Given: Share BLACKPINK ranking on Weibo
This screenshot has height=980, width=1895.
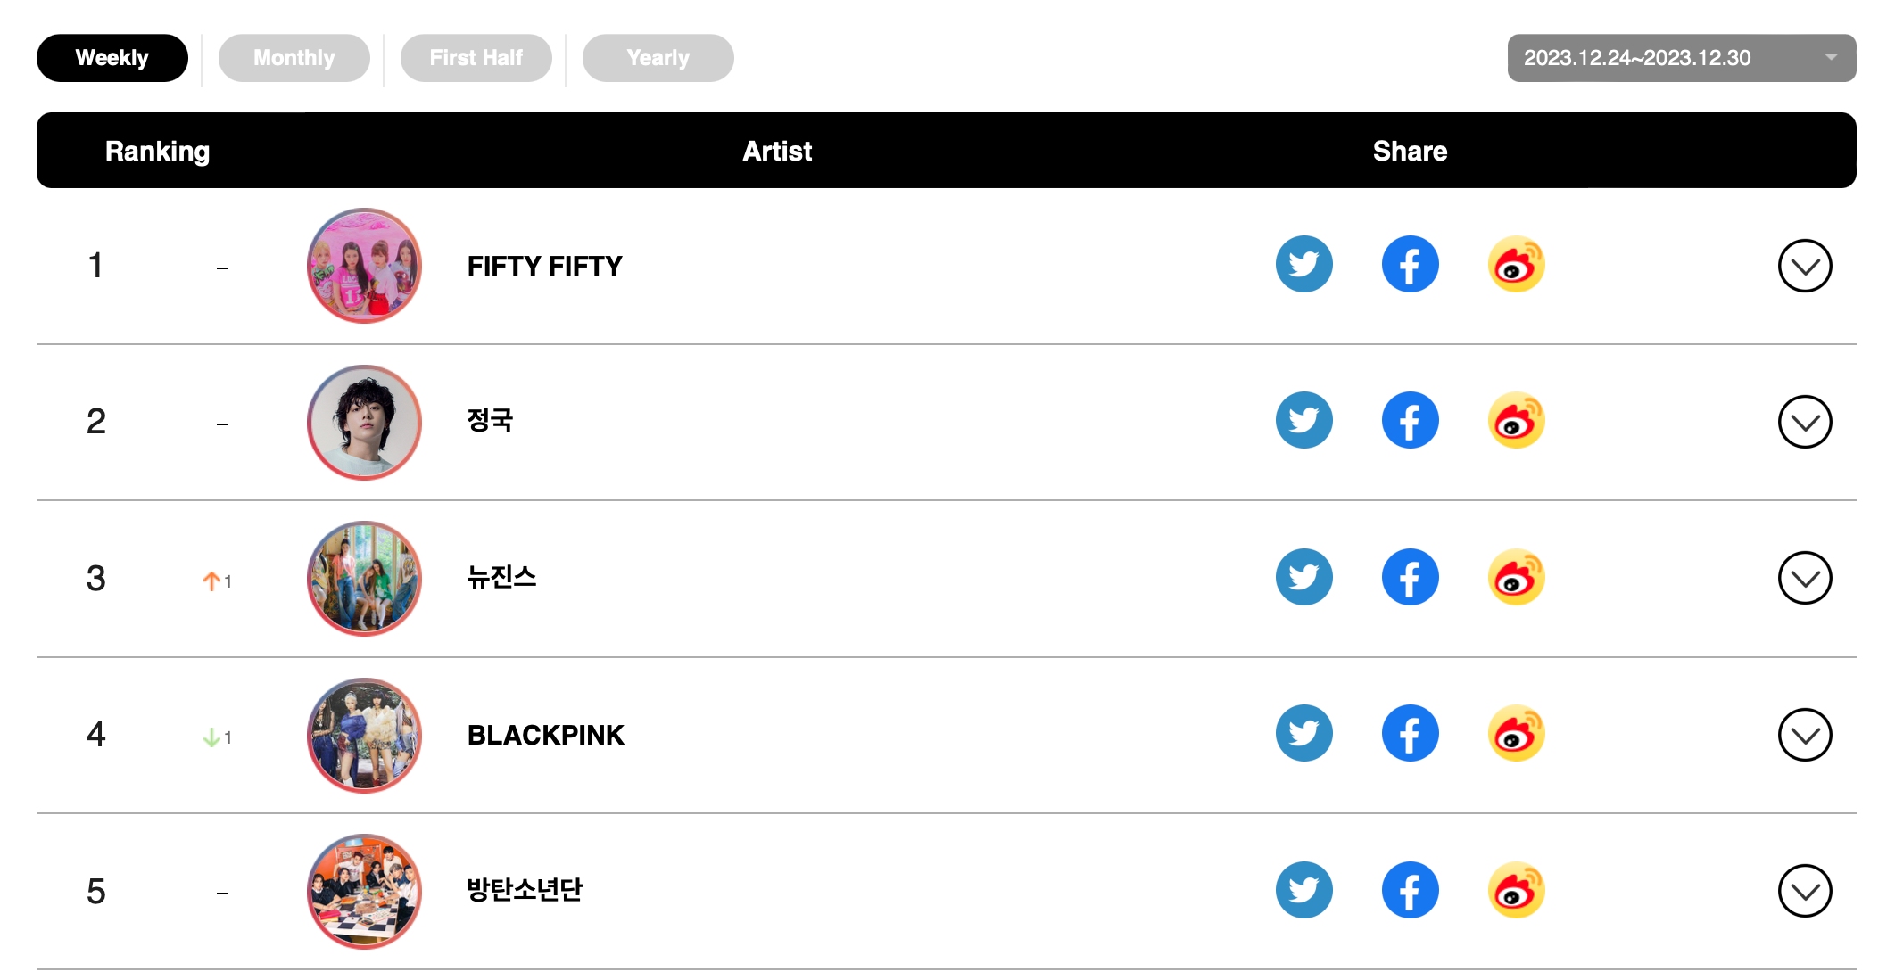Looking at the screenshot, I should pyautogui.click(x=1516, y=734).
